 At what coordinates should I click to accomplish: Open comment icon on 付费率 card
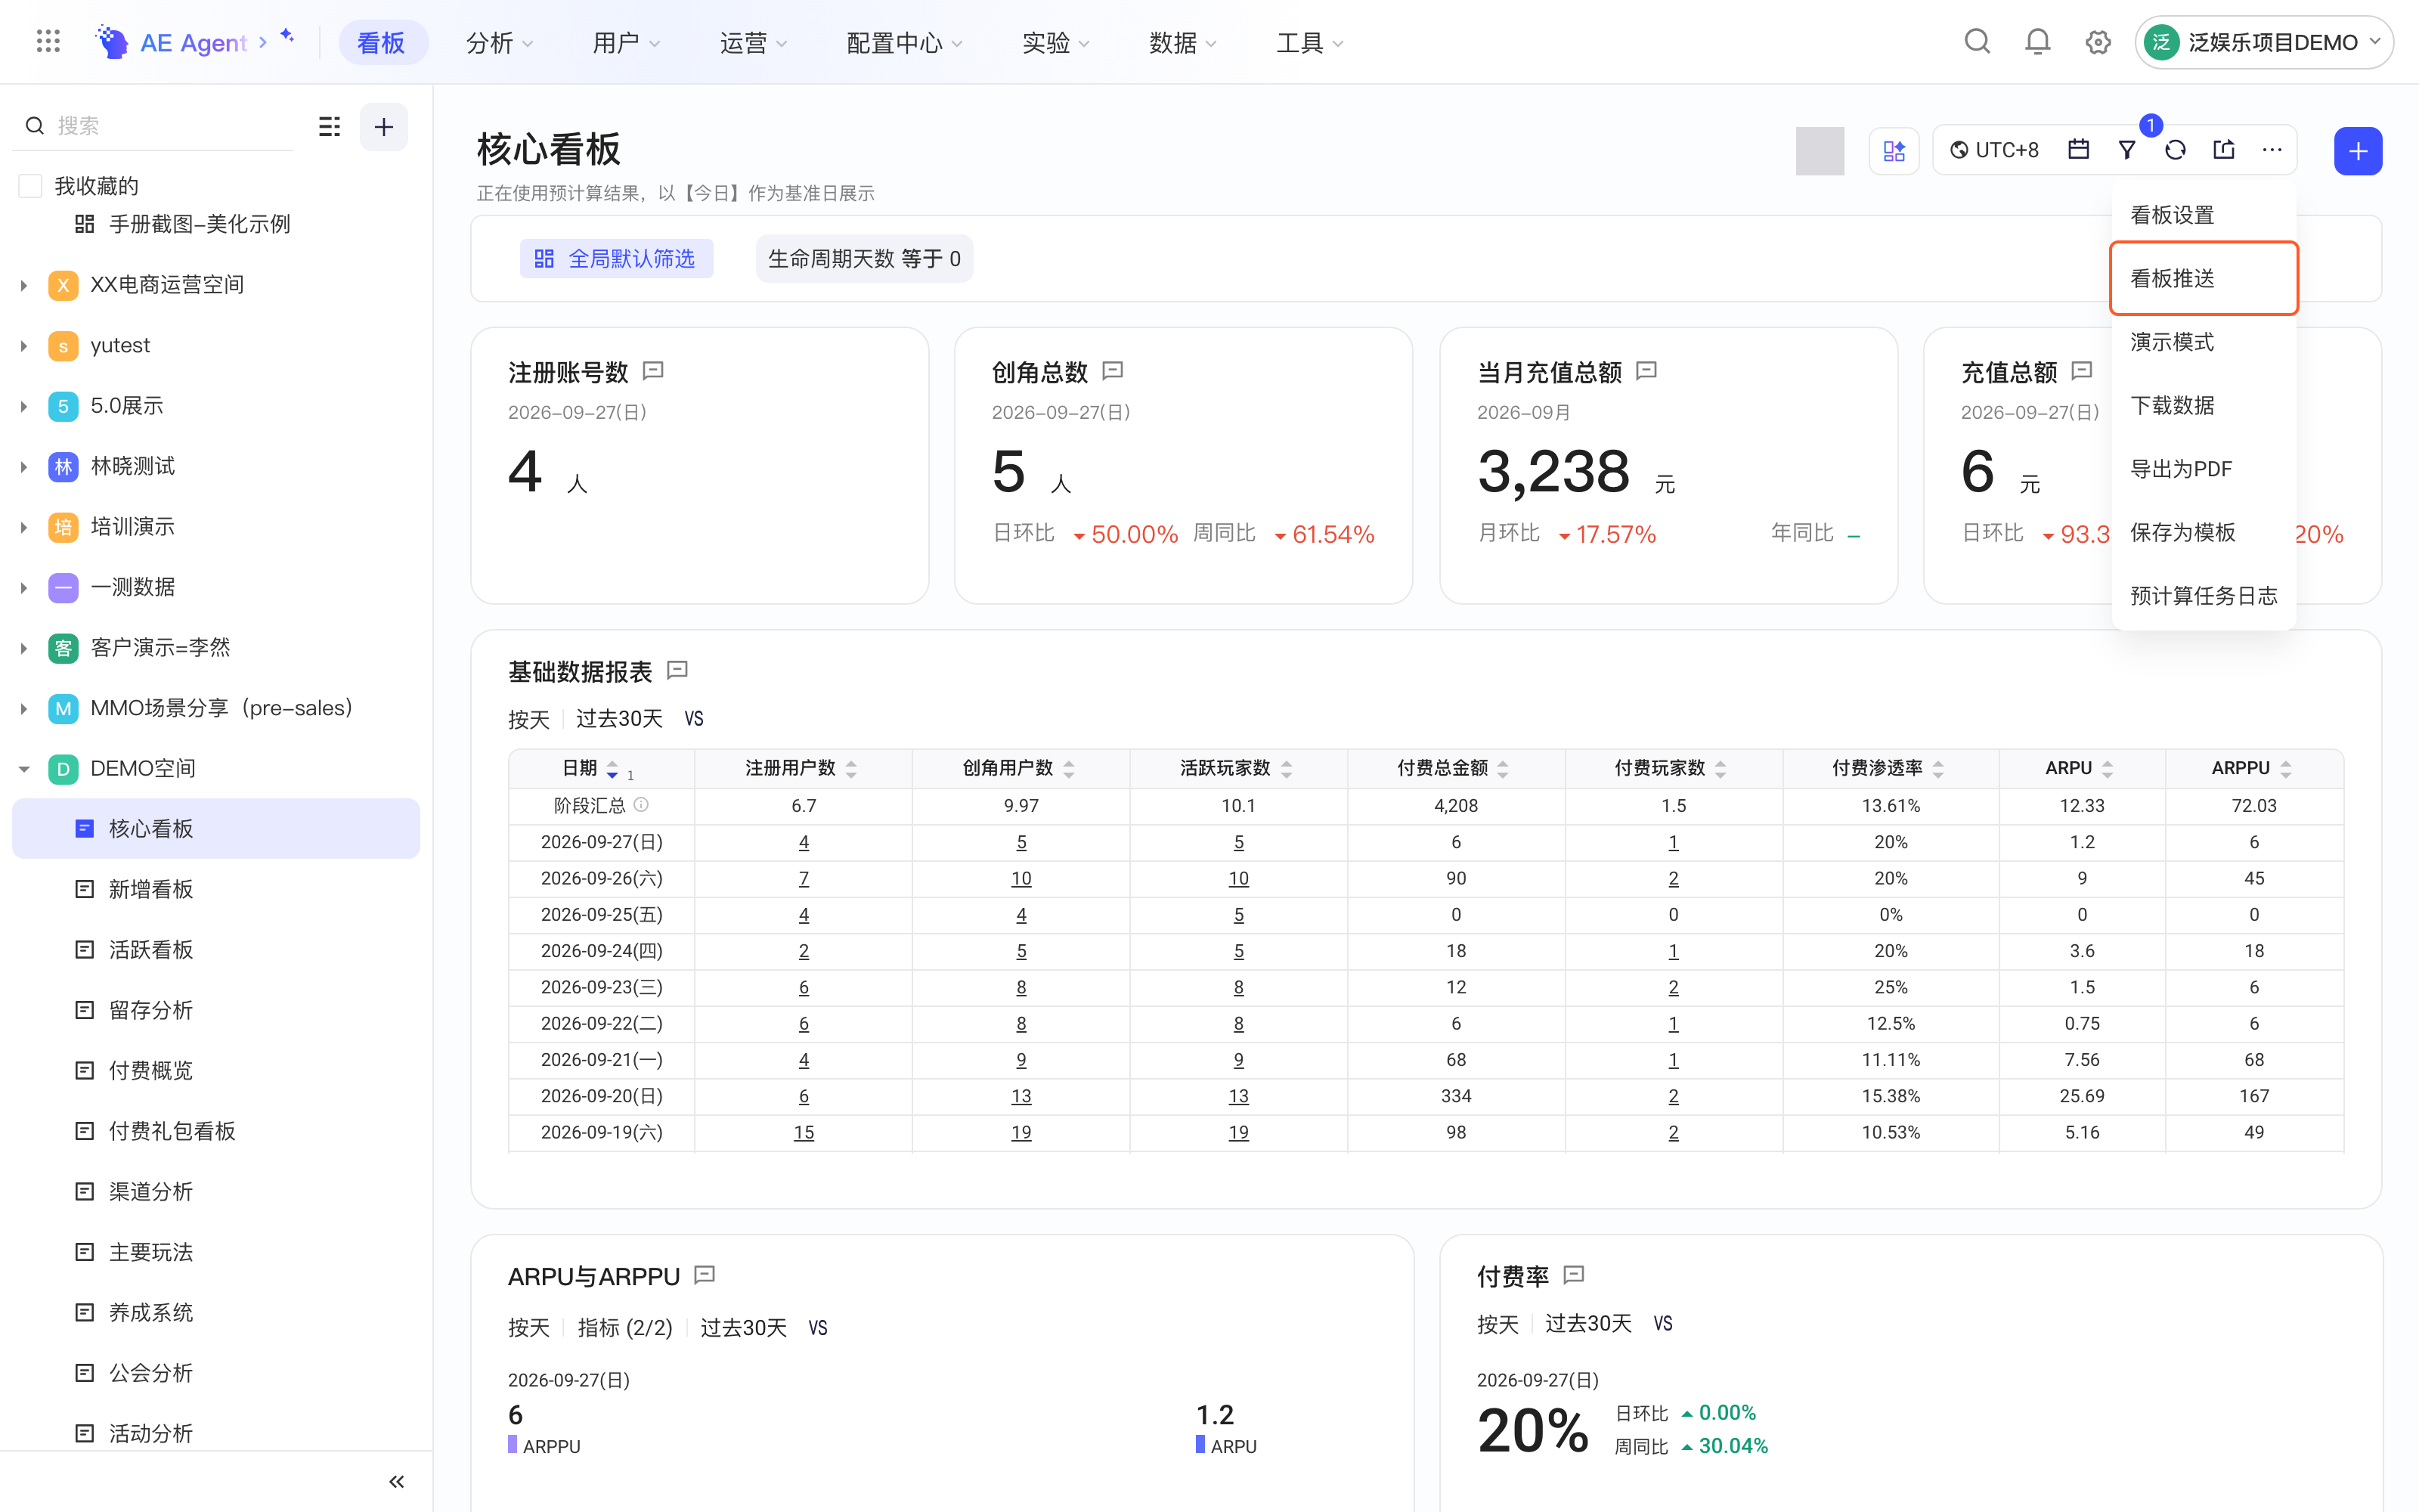1573,1274
